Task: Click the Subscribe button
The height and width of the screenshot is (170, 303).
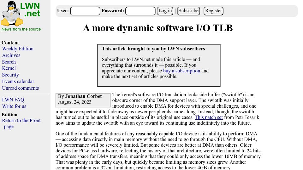Action: click(188, 11)
